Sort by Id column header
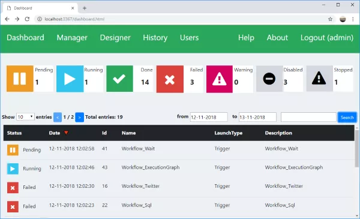Screen dimensions: 360x219 [x=104, y=133]
